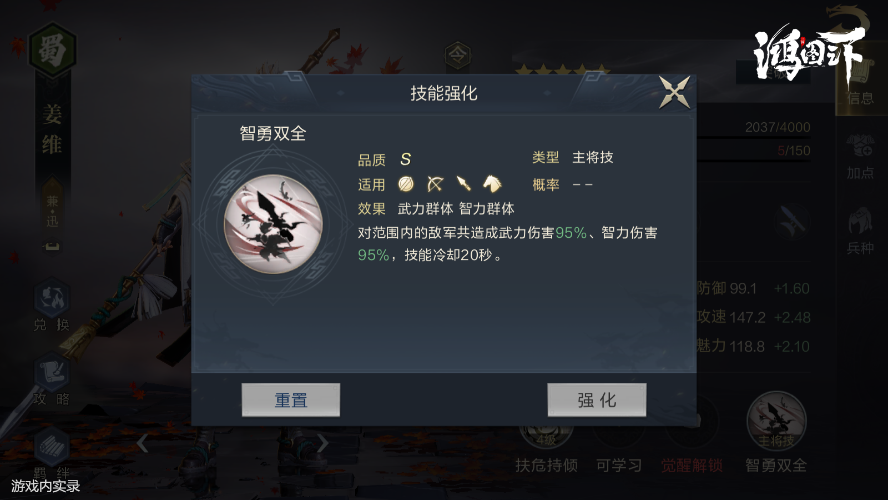Screen dimensions: 888x500
Task: Select the spear troop type icon
Action: 464,184
